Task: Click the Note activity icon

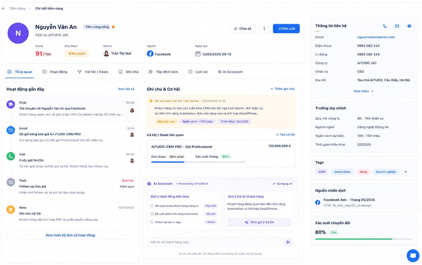Action: [x=11, y=209]
